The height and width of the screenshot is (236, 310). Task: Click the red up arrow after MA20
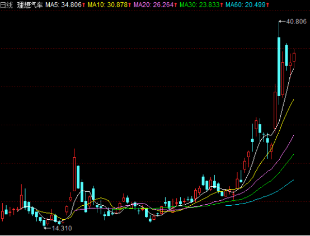[176, 5]
